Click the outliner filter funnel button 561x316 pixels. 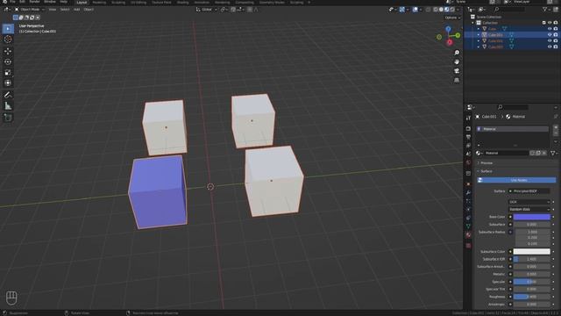[544, 10]
